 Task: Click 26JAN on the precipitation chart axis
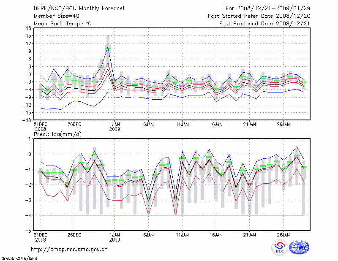coord(283,234)
